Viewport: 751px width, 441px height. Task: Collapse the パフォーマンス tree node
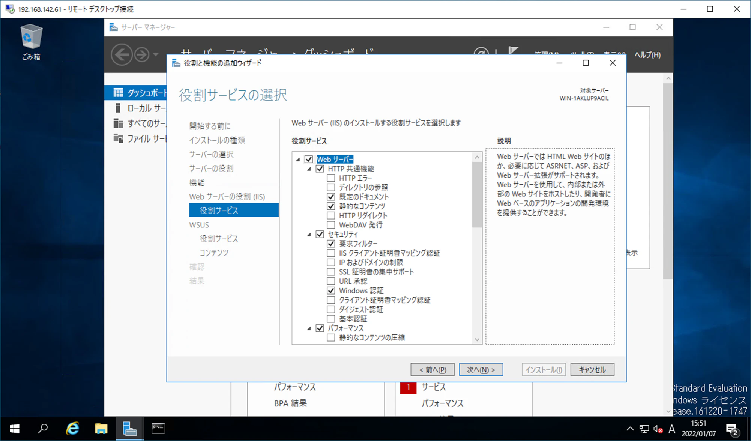(x=309, y=328)
